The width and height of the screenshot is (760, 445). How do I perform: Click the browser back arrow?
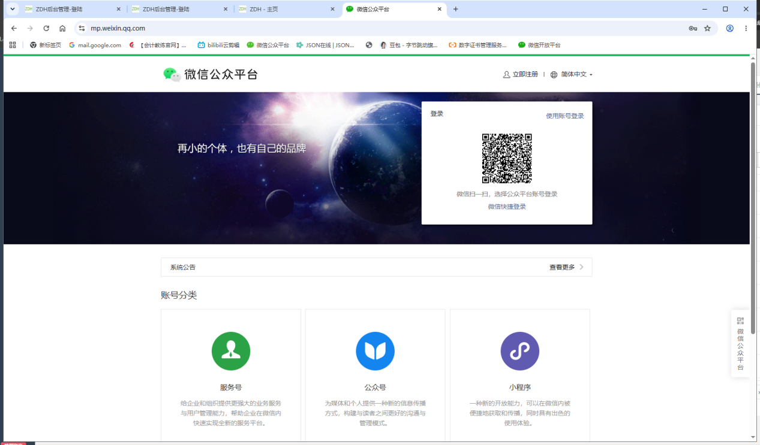(x=14, y=28)
